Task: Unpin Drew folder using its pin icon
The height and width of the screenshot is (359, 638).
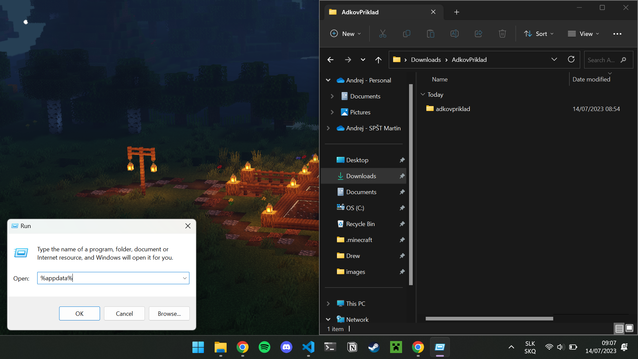Action: pos(402,256)
